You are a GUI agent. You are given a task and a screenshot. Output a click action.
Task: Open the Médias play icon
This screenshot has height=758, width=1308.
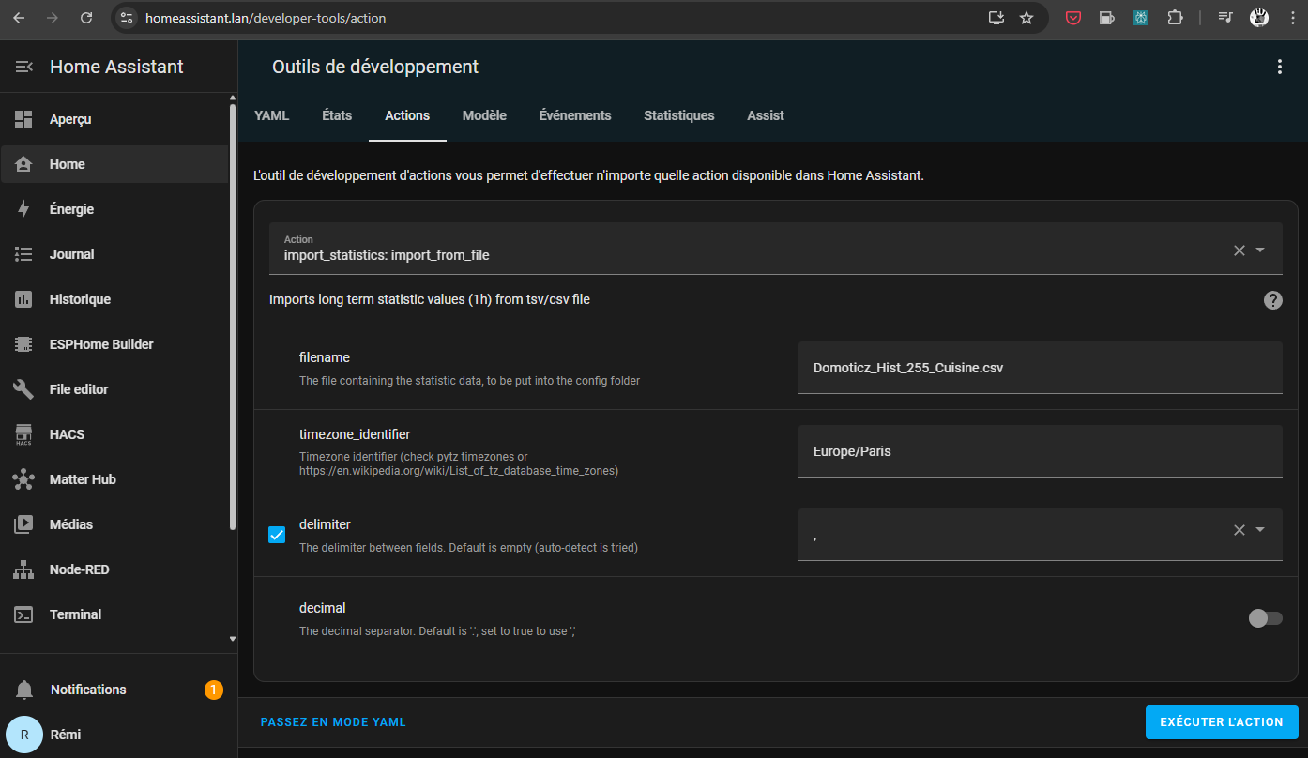[24, 524]
